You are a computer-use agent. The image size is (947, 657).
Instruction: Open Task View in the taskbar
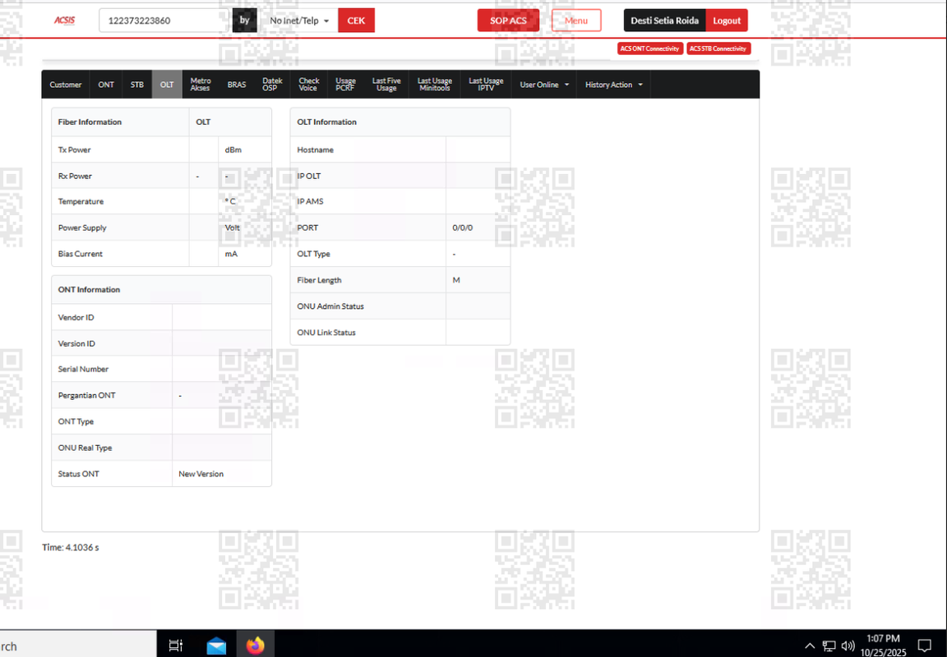(176, 646)
